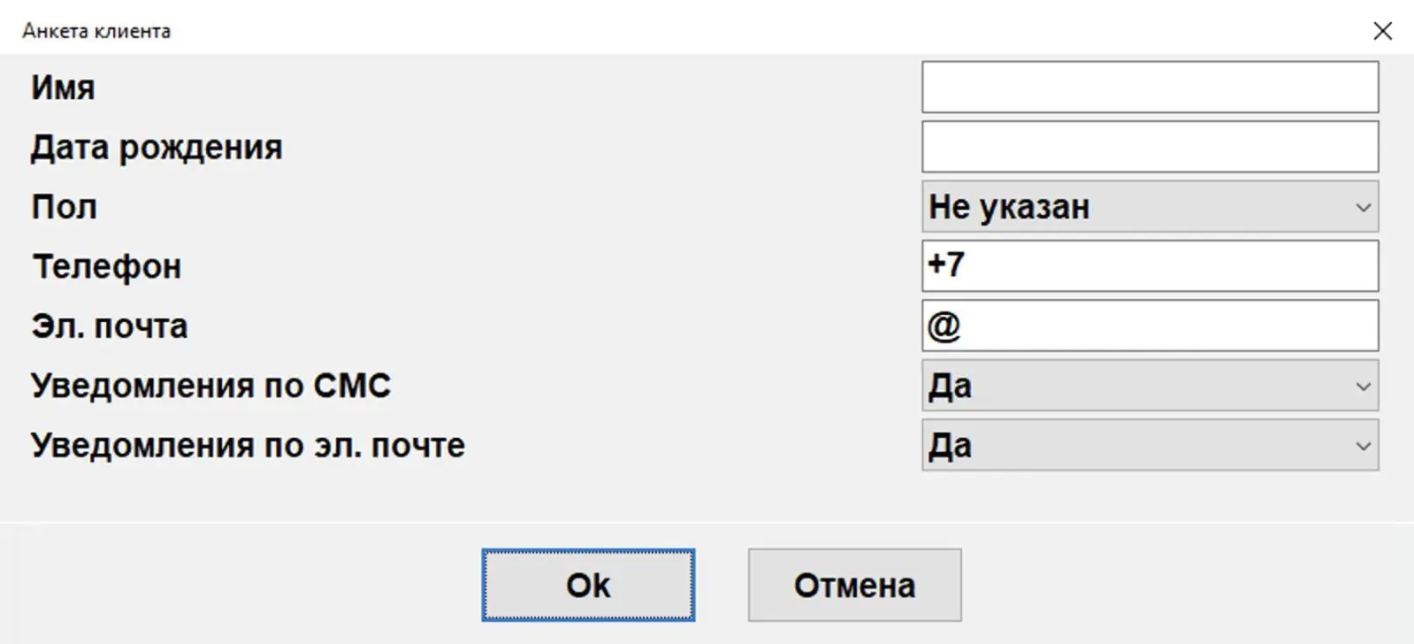The height and width of the screenshot is (644, 1414).
Task: Click the Дата рождения label
Action: click(157, 148)
